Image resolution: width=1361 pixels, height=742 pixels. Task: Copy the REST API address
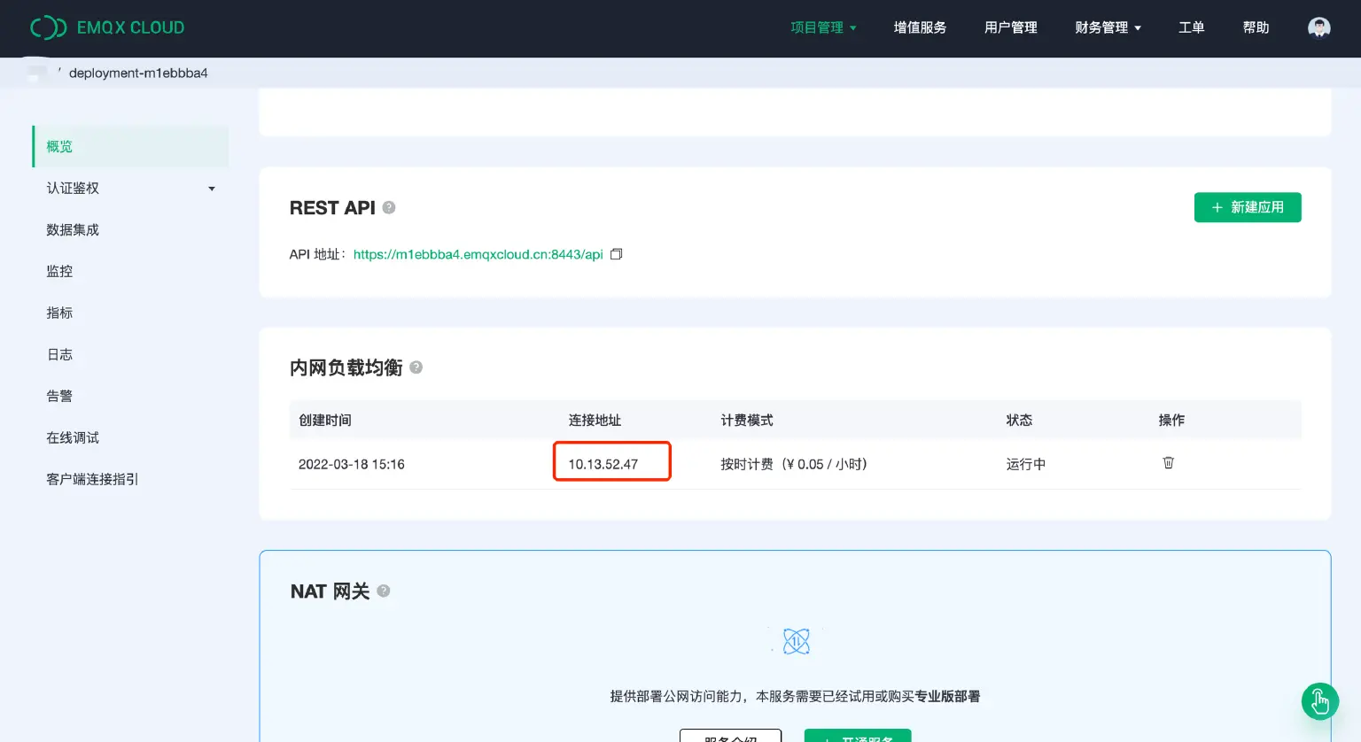[x=616, y=254]
